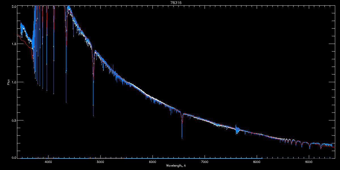
Task: Click the x-axis tick label 6000
Action: click(152, 162)
